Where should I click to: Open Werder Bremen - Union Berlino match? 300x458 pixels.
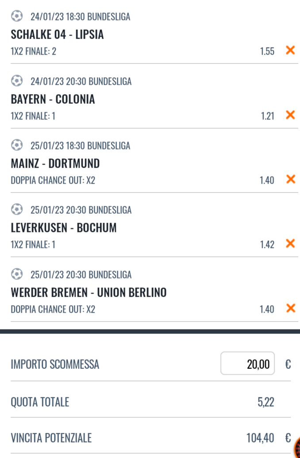click(88, 293)
